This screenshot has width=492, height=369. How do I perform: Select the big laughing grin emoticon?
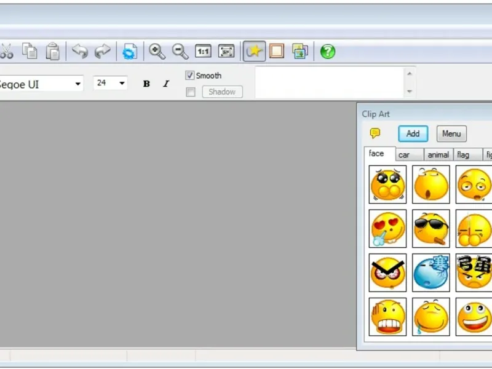point(474,317)
